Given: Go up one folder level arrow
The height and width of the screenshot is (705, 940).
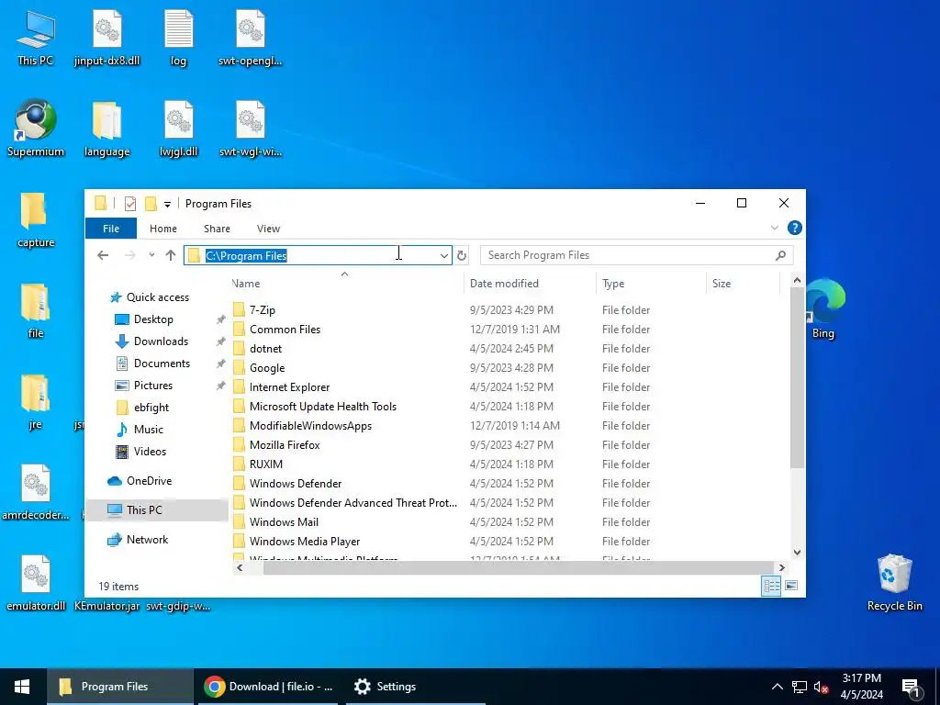Looking at the screenshot, I should pos(170,255).
